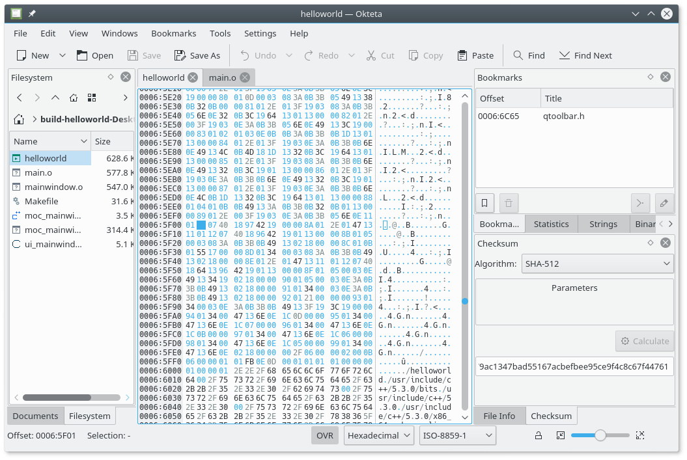Select mainwindow.o in the file list
The height and width of the screenshot is (460, 687).
54,187
